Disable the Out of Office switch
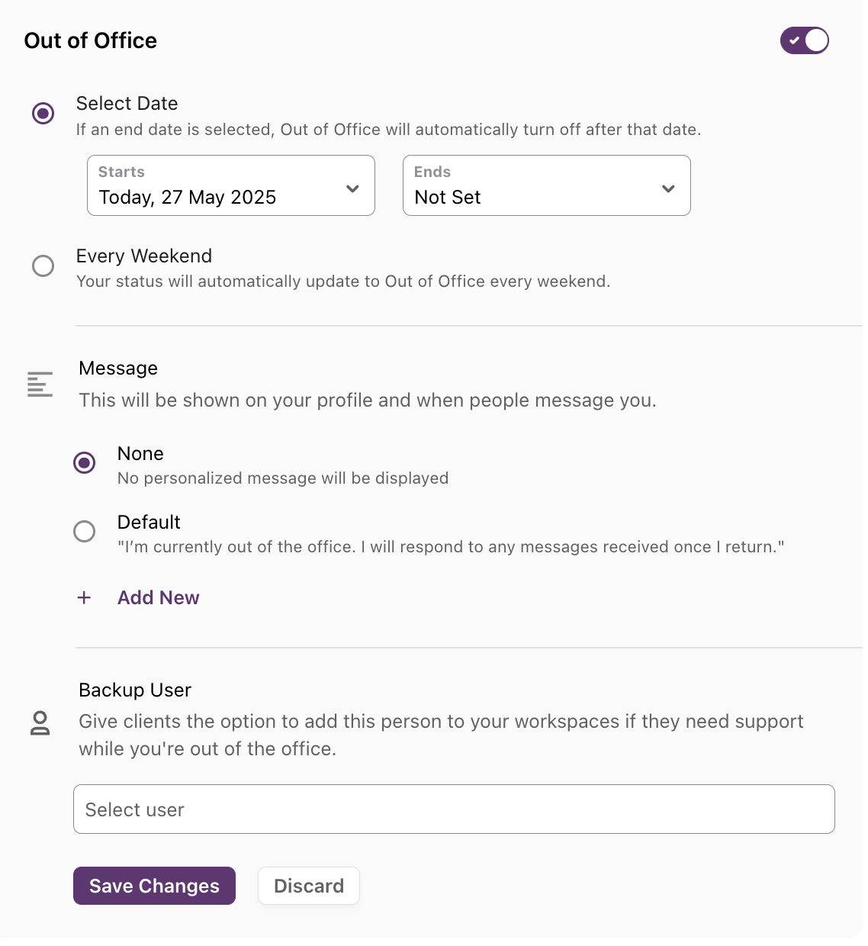 (x=805, y=40)
